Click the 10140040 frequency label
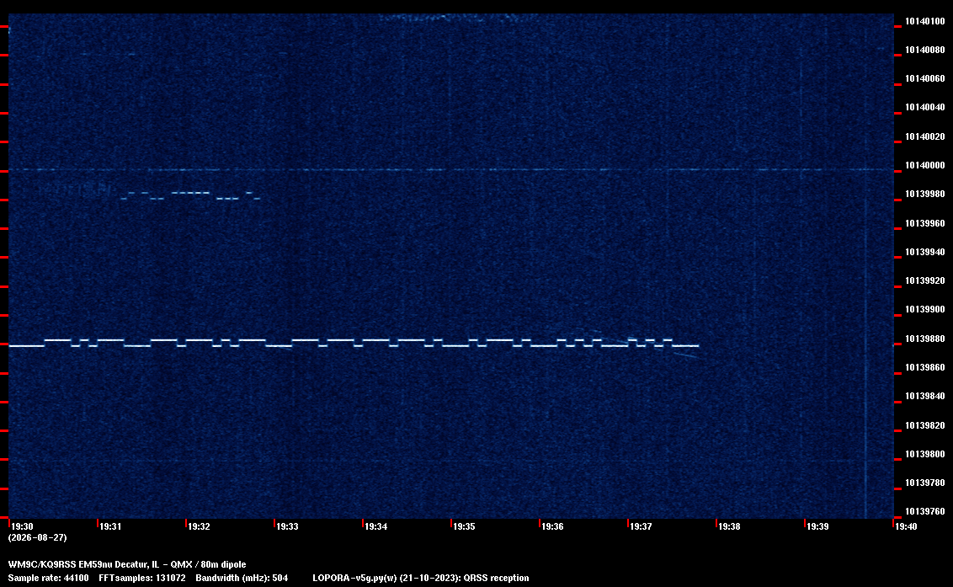This screenshot has height=587, width=953. pos(924,107)
